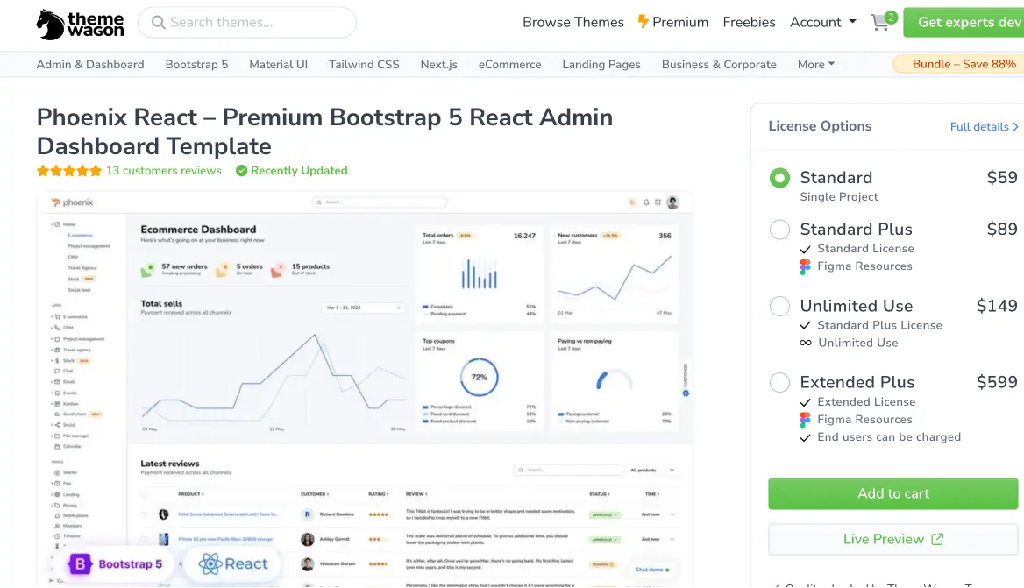This screenshot has width=1024, height=588.
Task: Click the 'License Options' heading
Action: point(820,126)
